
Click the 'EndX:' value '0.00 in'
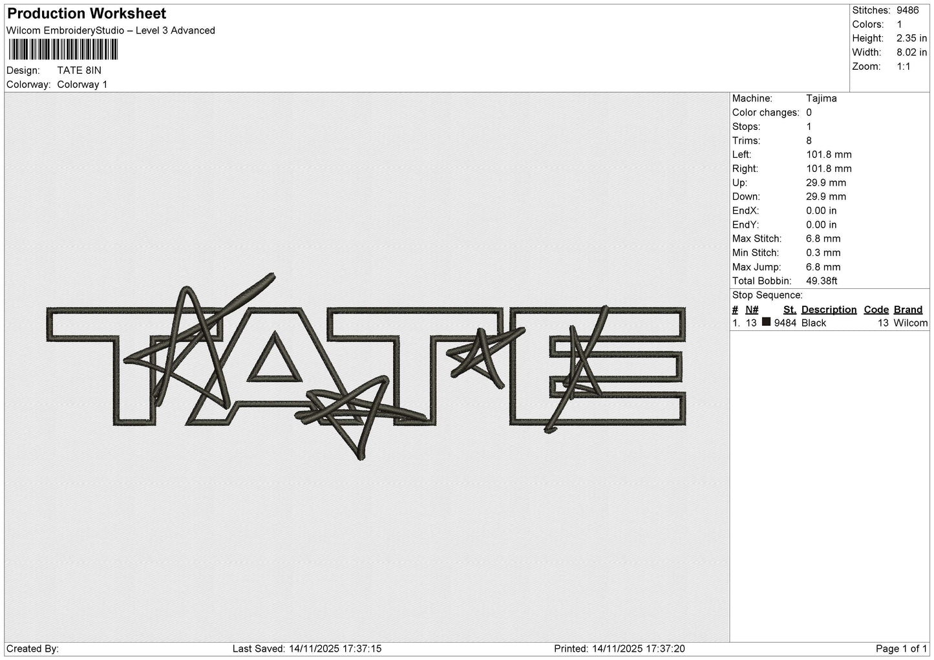click(x=821, y=211)
